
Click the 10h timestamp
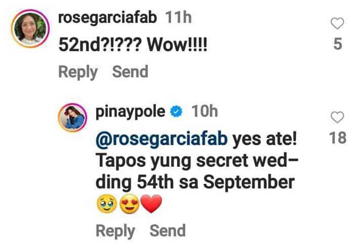coord(205,111)
